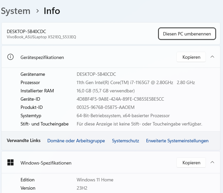This screenshot has height=193, width=223.
Task: Click the Installierter RAM label
Action: point(37,91)
